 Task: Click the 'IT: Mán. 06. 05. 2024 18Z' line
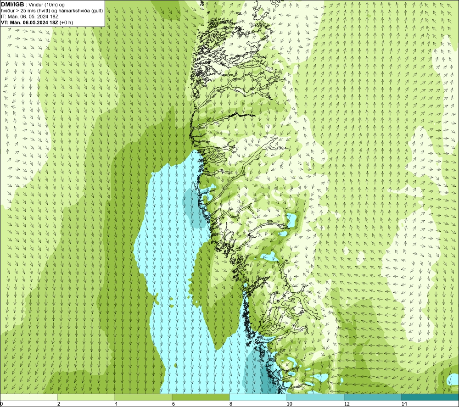coord(29,17)
